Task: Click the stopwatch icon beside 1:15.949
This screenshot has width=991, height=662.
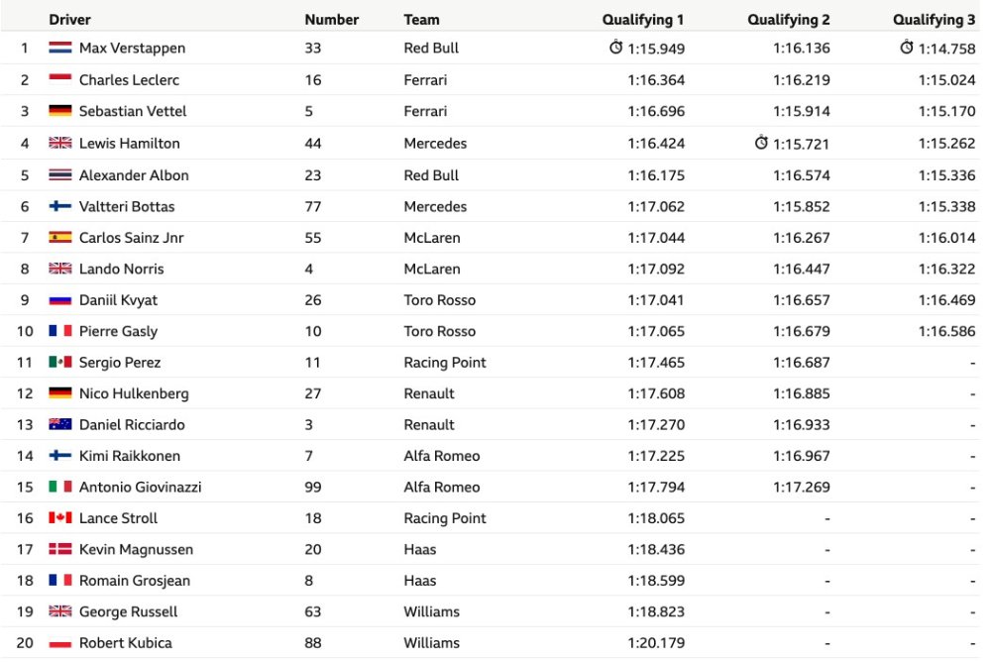Action: tap(615, 48)
